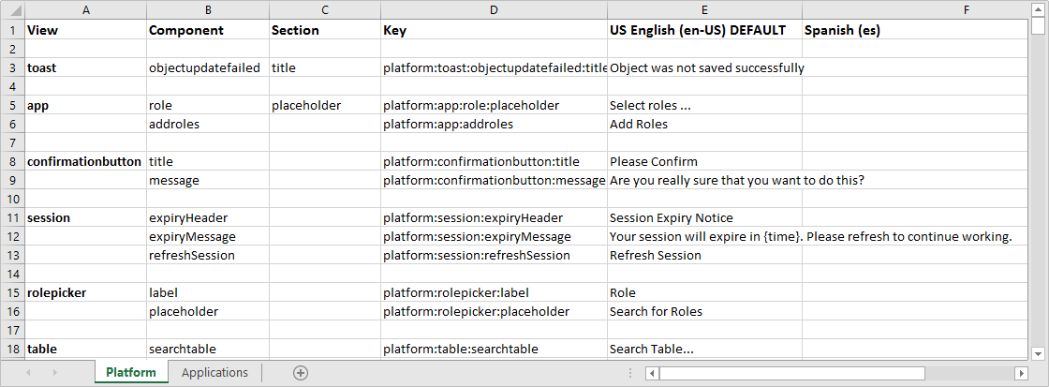Select column D header

494,9
